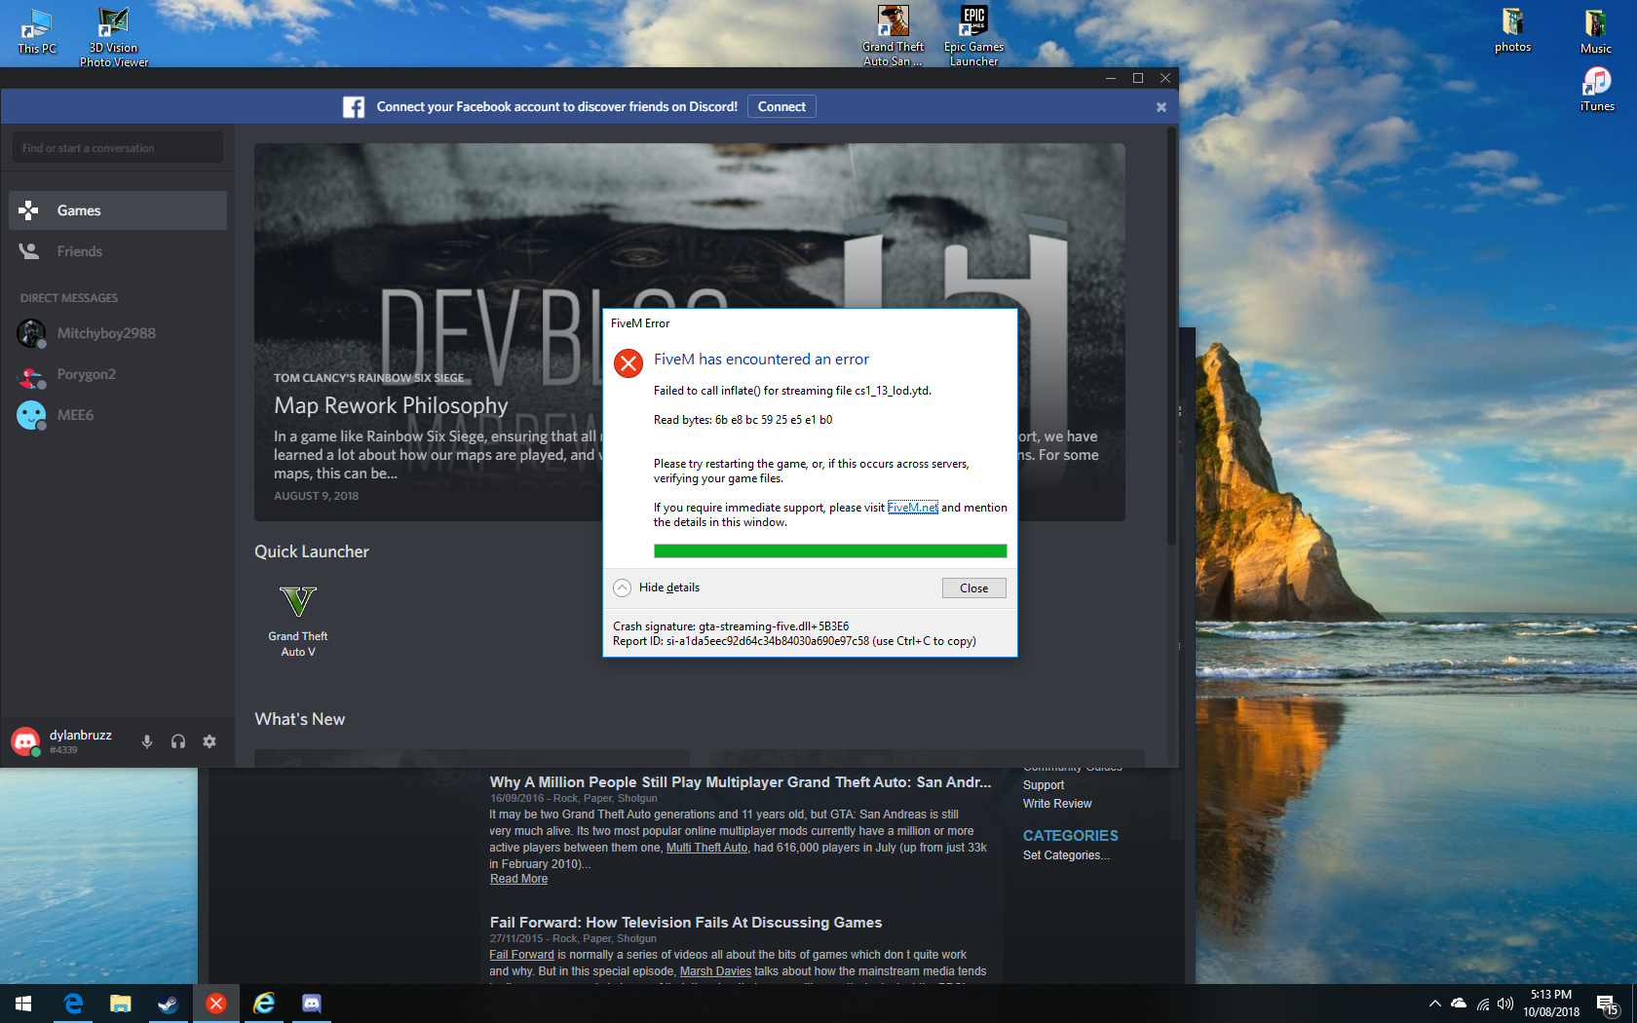Open Multi Theft Auto link in Steam article

(706, 848)
